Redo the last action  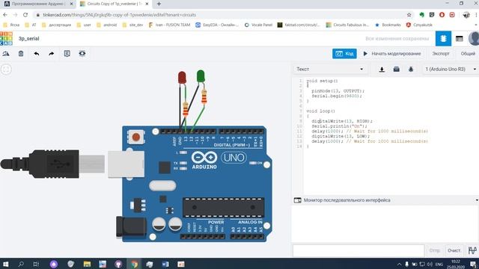pyautogui.click(x=52, y=54)
